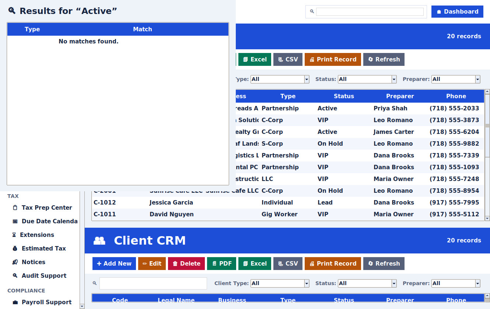
Task: Click Refresh in the upper toolbar
Action: [384, 59]
